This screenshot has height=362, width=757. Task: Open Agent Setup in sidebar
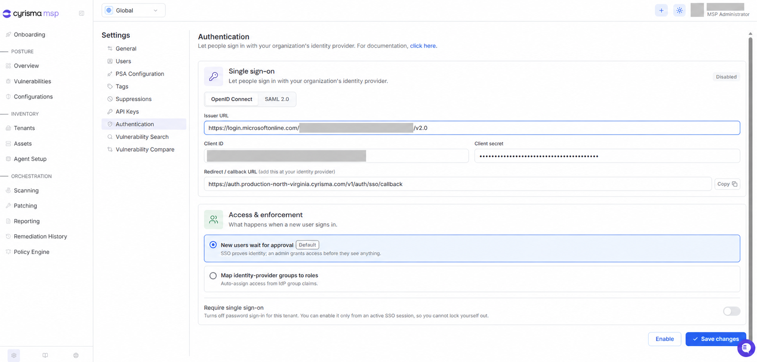point(30,159)
